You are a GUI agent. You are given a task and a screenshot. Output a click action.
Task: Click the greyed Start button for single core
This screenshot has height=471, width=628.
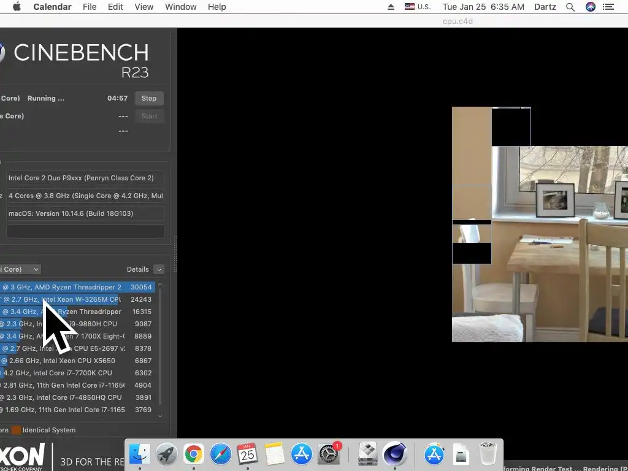pos(149,116)
